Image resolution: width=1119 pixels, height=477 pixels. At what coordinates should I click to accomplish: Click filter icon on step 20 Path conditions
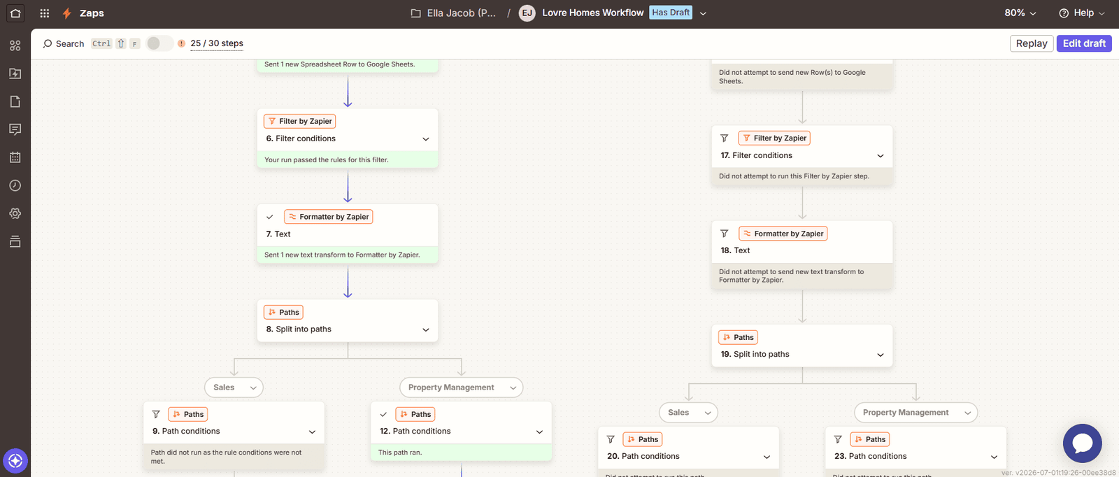[x=611, y=439]
